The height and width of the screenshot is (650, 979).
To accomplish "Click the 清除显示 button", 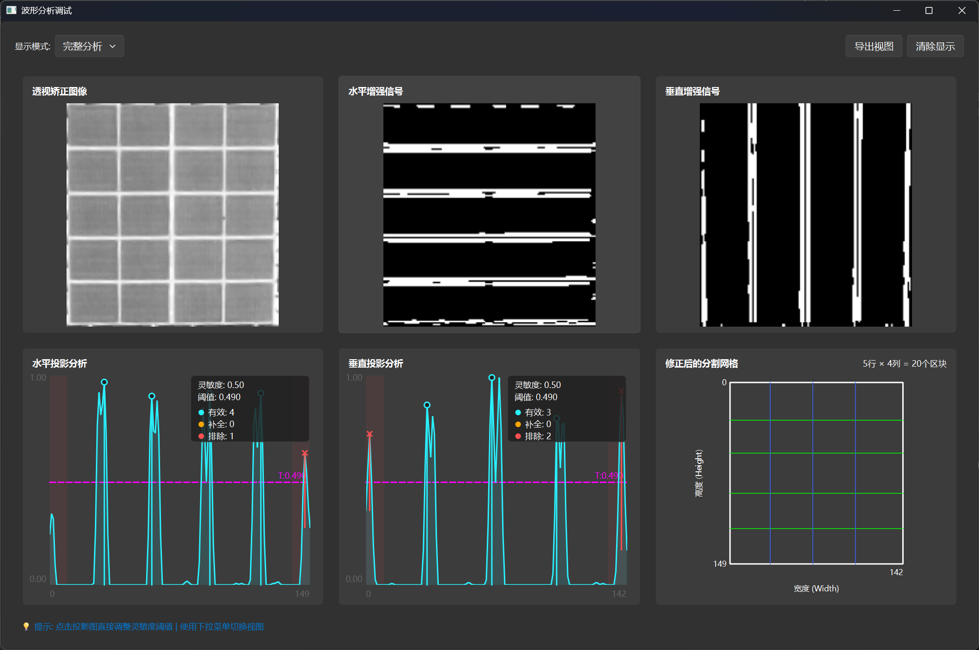I will [x=935, y=46].
